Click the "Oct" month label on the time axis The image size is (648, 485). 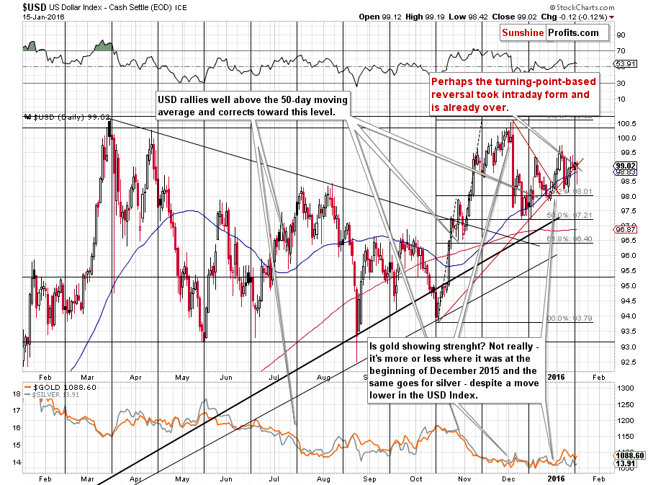point(415,479)
